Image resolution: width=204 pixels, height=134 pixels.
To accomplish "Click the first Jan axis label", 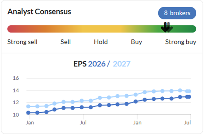I will pos(30,123).
